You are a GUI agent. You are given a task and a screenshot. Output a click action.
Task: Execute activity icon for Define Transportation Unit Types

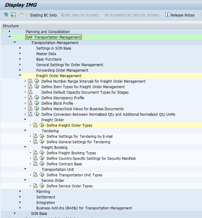[x=42, y=175]
